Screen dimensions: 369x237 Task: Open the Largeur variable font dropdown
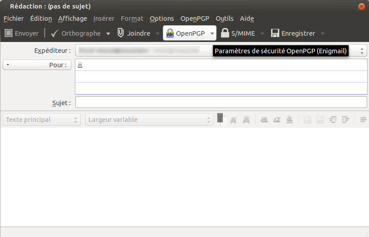click(x=149, y=120)
